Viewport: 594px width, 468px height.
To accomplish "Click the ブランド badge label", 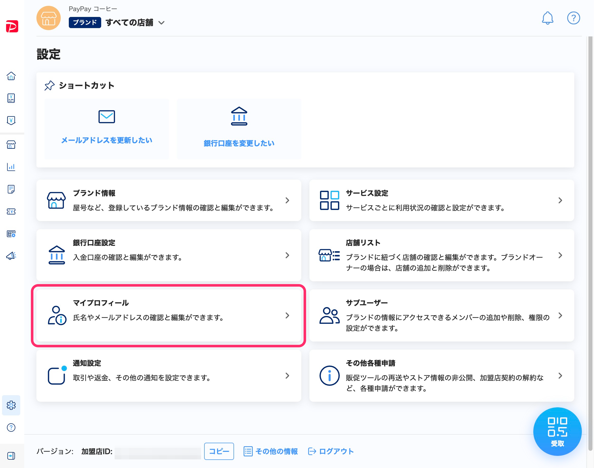I will [85, 23].
